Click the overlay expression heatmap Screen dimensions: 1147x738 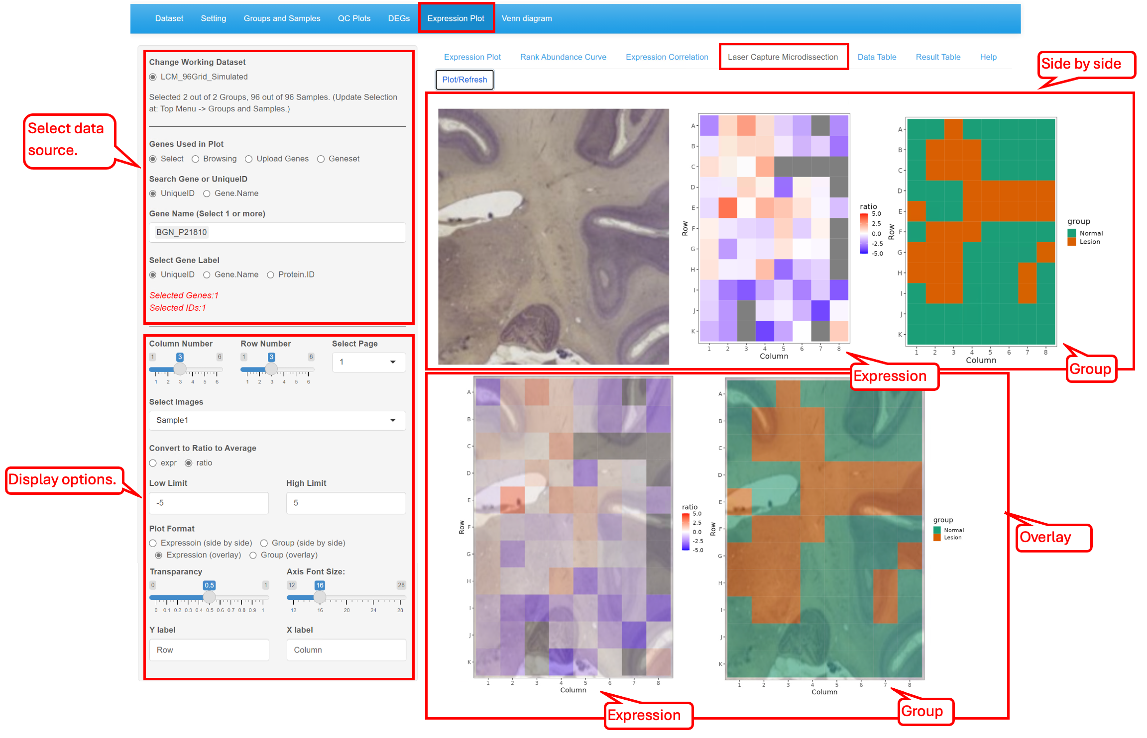[x=573, y=527]
